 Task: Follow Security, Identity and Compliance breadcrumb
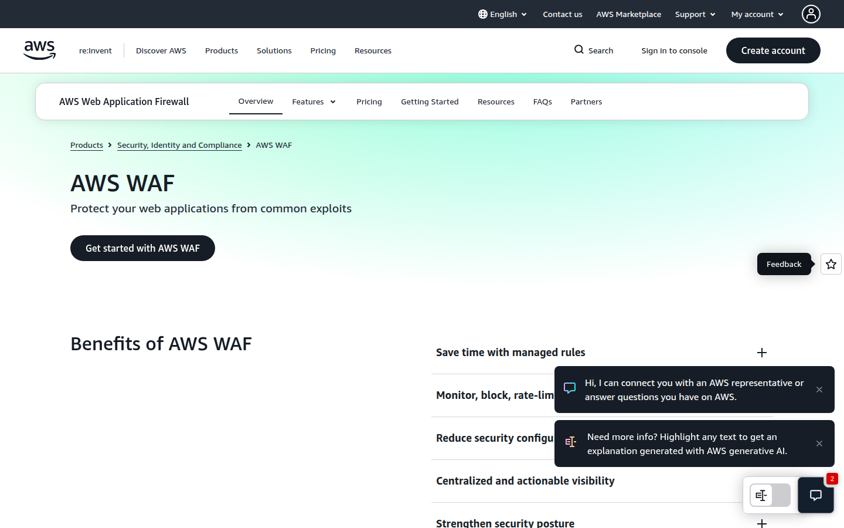point(179,145)
